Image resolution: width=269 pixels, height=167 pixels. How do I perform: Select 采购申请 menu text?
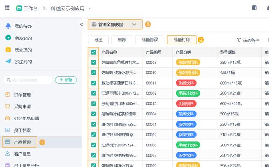tap(22, 107)
